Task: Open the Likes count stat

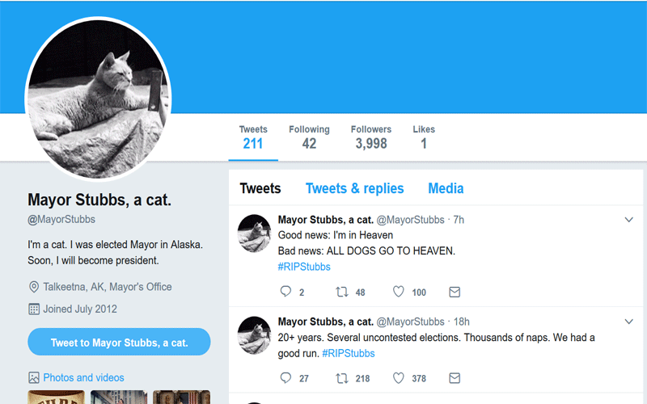Action: (424, 137)
